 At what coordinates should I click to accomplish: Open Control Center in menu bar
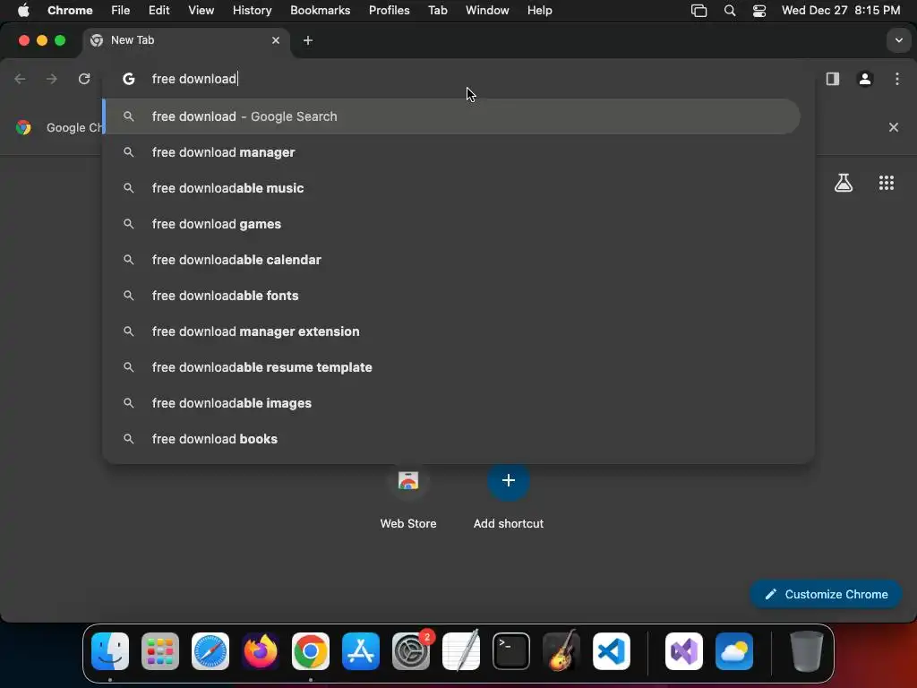point(759,11)
